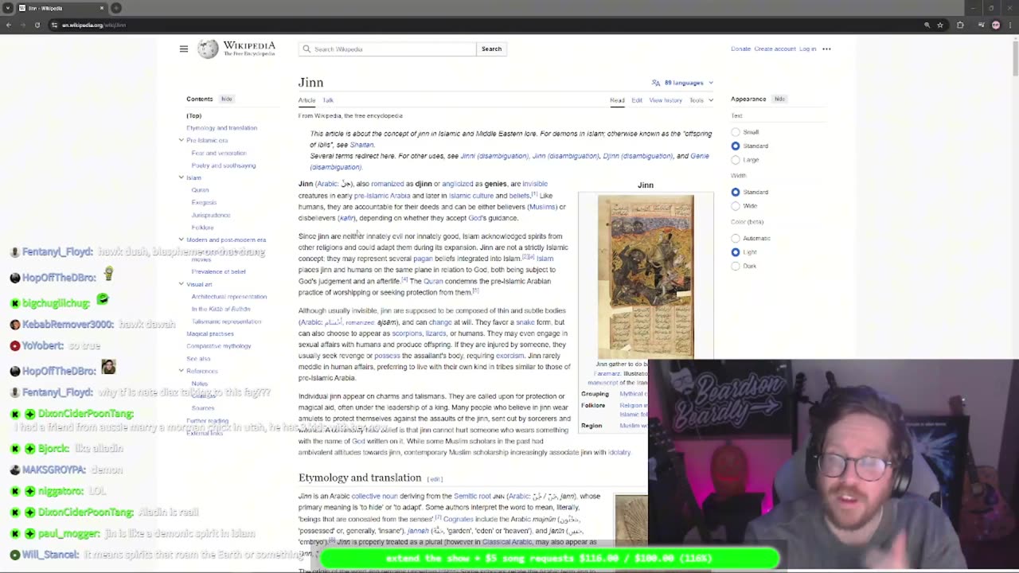Click the language translate icon beside 89 languages

pos(656,83)
